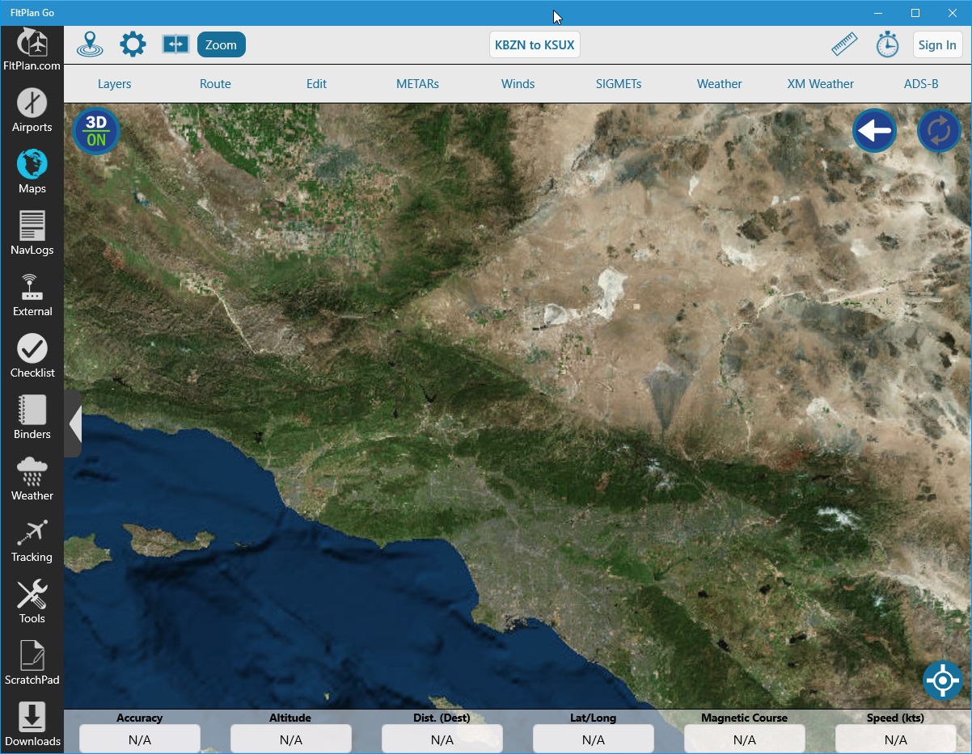972x754 pixels.
Task: Select the ruler measurement tool
Action: (x=844, y=44)
